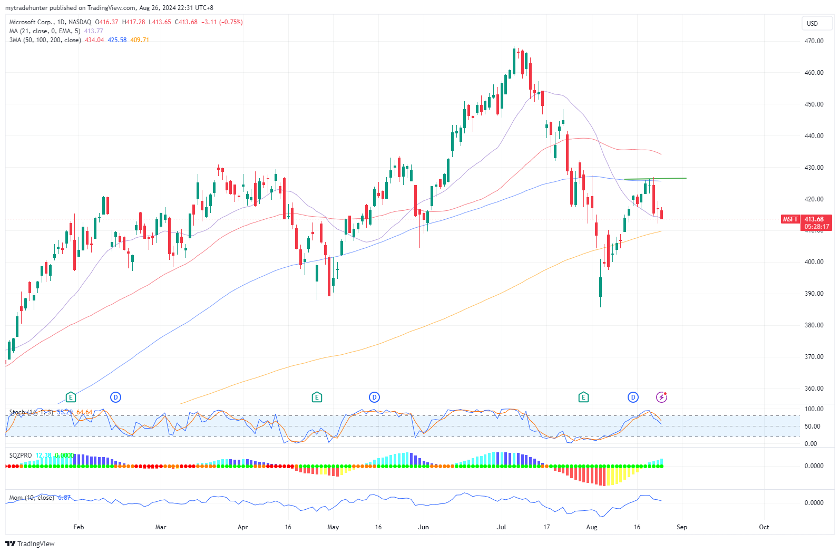840x553 pixels.
Task: Click the 460.00 price axis label
Action: click(814, 73)
